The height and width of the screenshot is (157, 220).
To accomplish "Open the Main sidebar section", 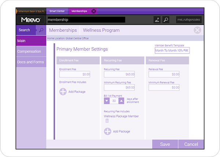I will pyautogui.click(x=31, y=41).
